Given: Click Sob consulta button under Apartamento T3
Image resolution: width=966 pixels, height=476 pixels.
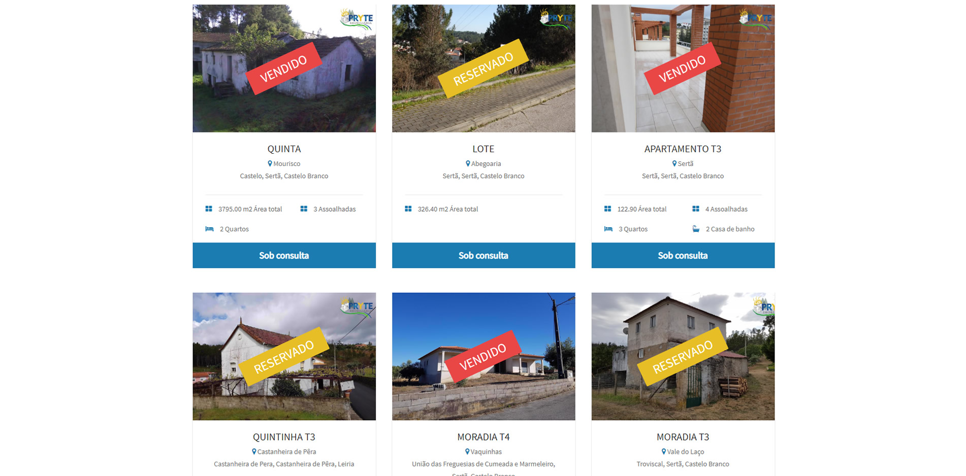Looking at the screenshot, I should tap(683, 255).
